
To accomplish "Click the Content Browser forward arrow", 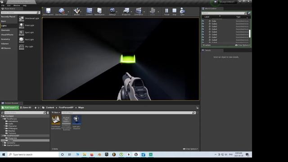I will (39, 108).
